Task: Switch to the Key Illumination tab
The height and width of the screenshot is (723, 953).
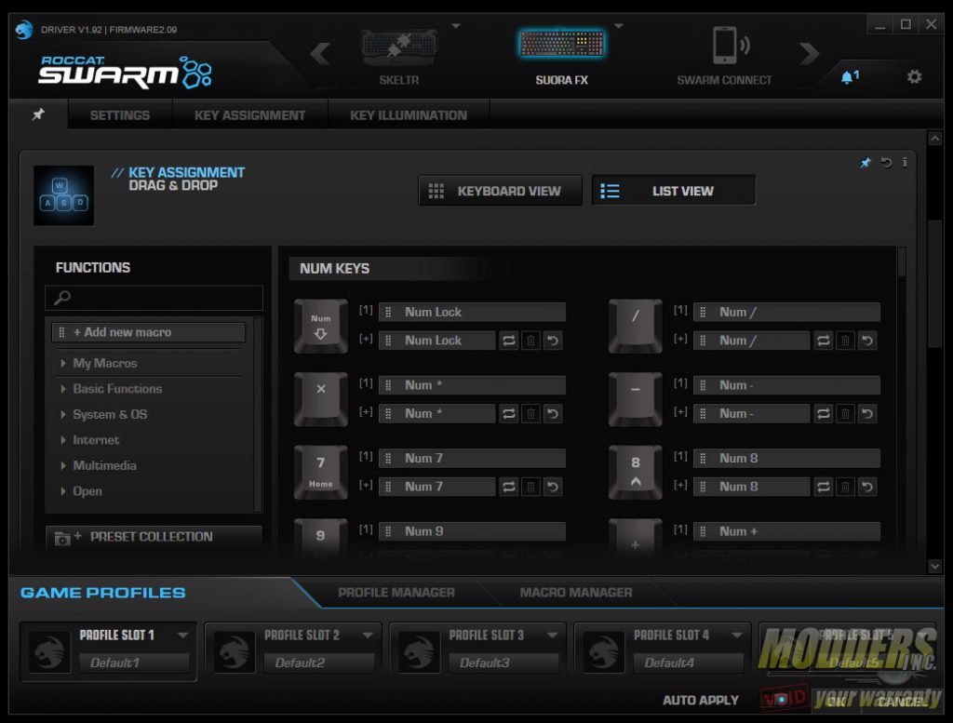Action: tap(409, 114)
